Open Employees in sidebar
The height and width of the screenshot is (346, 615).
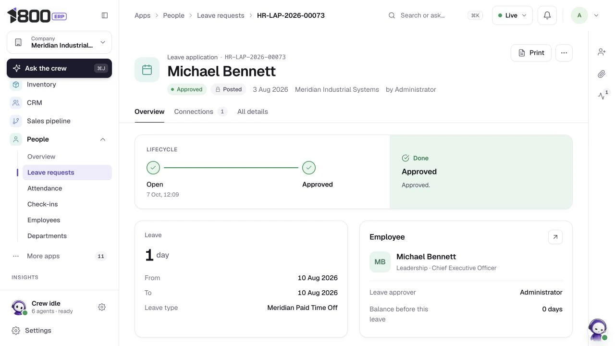(x=67, y=220)
